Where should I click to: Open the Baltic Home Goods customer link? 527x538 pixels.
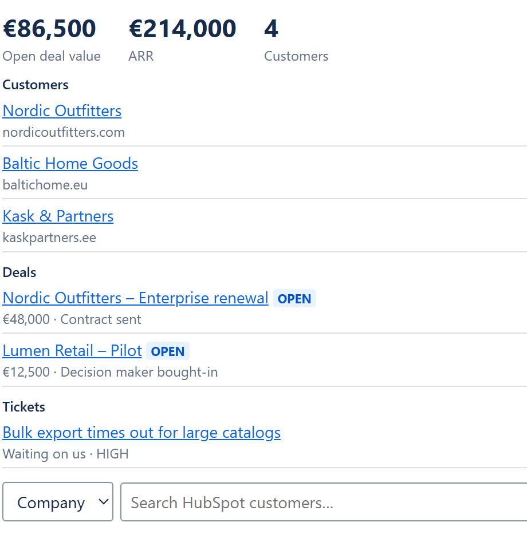coord(70,163)
